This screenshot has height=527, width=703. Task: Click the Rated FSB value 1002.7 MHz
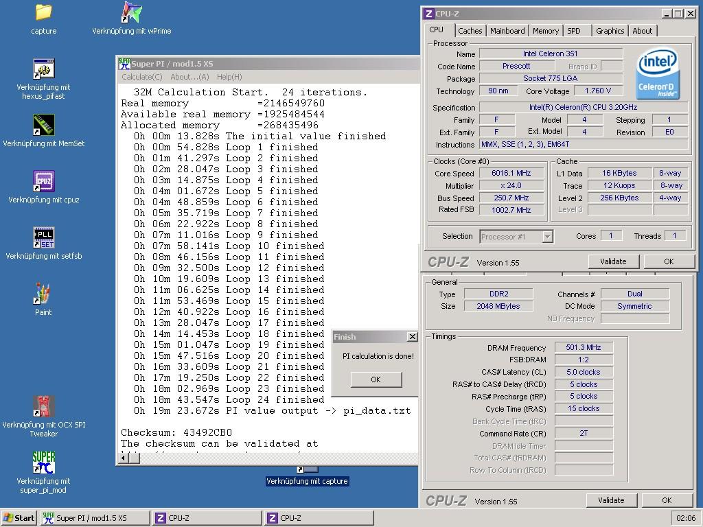pos(511,210)
